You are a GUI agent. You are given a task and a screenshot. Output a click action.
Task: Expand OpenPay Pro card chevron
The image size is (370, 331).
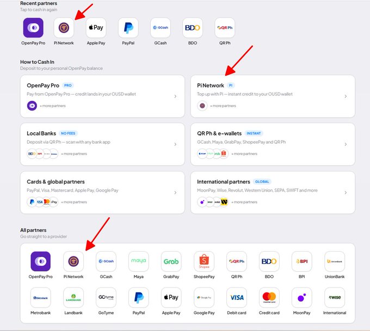click(x=175, y=96)
